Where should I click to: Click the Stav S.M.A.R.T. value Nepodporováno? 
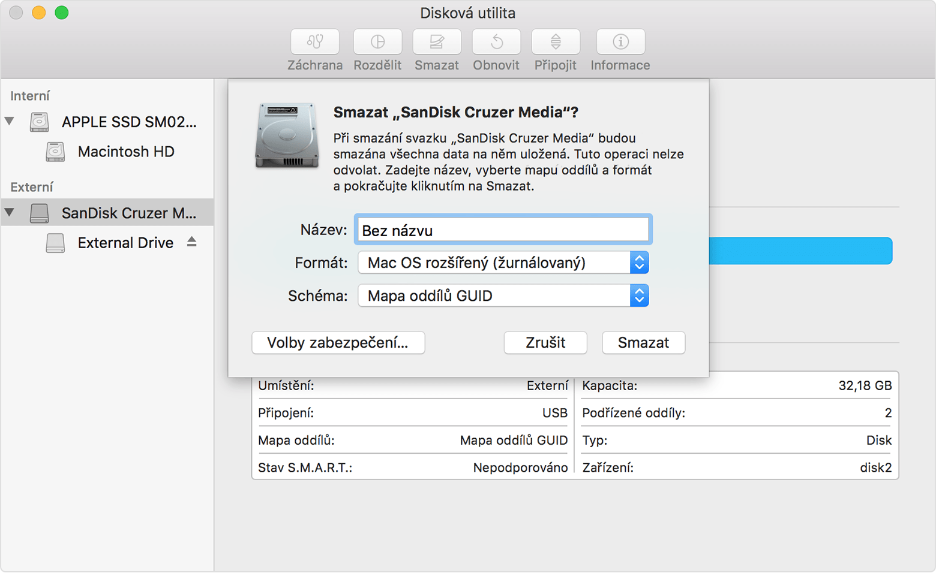click(520, 468)
